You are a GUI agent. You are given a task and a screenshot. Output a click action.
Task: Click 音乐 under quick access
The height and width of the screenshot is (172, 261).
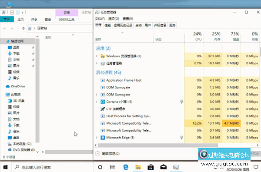pyautogui.click(x=16, y=78)
